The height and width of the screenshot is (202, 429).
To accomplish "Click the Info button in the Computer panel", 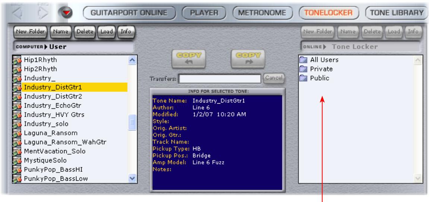I will 126,32.
